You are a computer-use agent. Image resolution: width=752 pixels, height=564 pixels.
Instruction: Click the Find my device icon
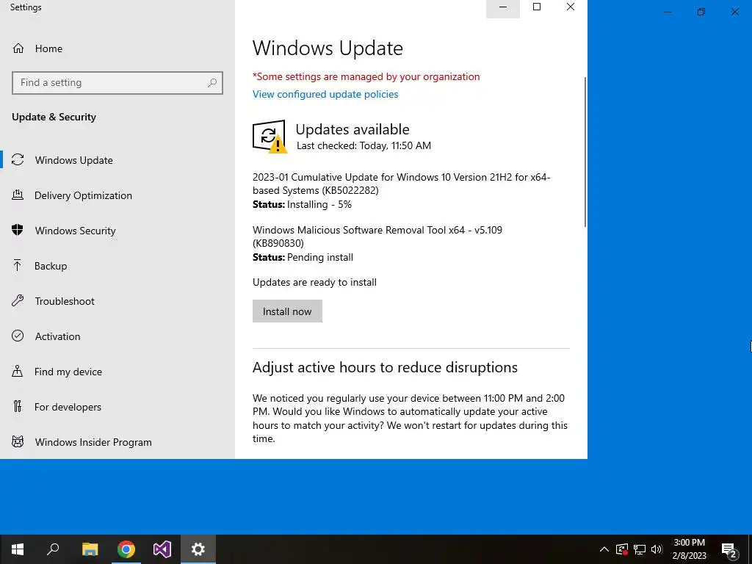18,371
